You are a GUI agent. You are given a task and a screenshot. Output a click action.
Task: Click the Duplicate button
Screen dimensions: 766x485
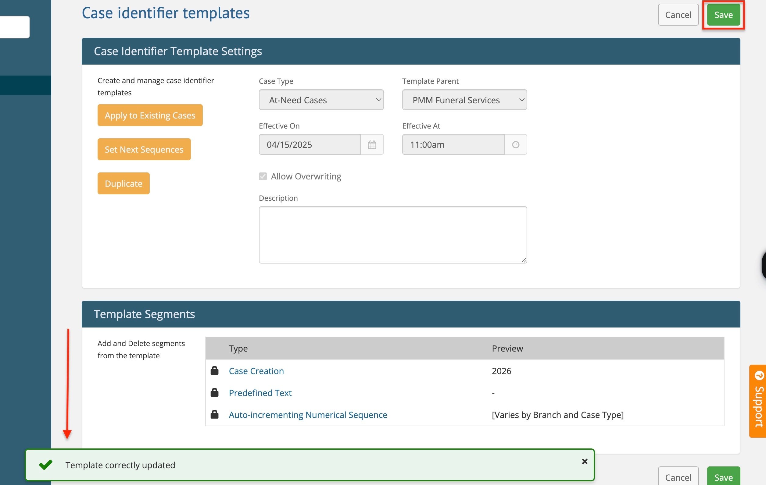click(x=123, y=183)
